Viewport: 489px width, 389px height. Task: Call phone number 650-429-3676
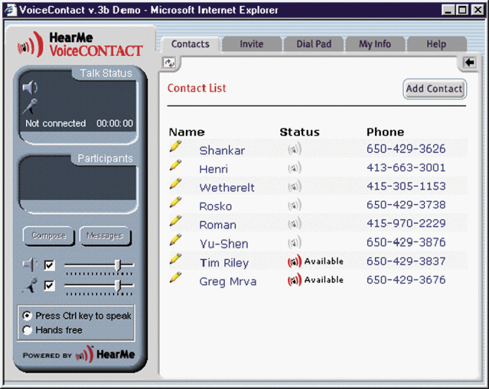[x=406, y=280]
